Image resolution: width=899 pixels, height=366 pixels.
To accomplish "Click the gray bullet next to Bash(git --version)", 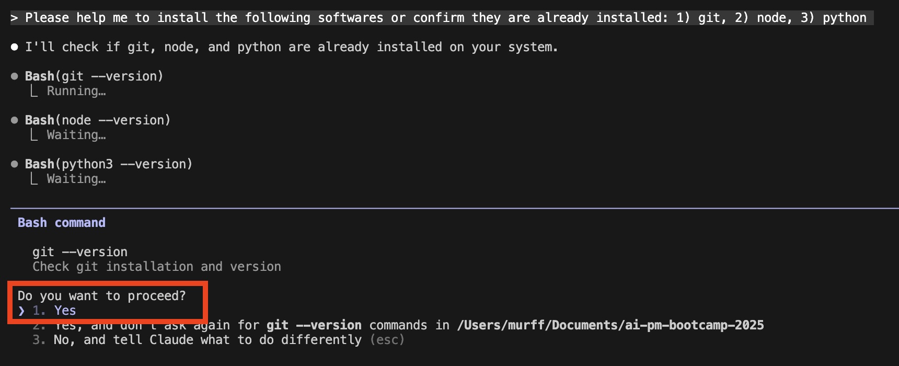I will click(x=15, y=76).
